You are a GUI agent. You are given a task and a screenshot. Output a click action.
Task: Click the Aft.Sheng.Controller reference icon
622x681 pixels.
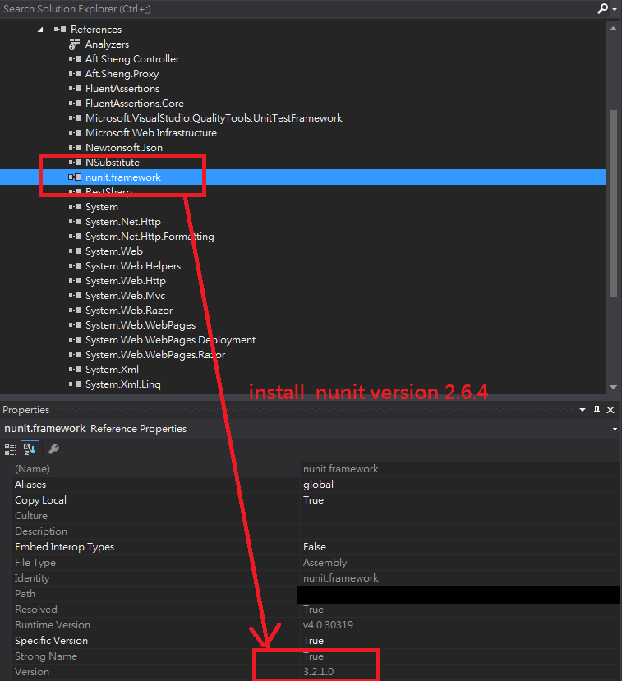75,58
